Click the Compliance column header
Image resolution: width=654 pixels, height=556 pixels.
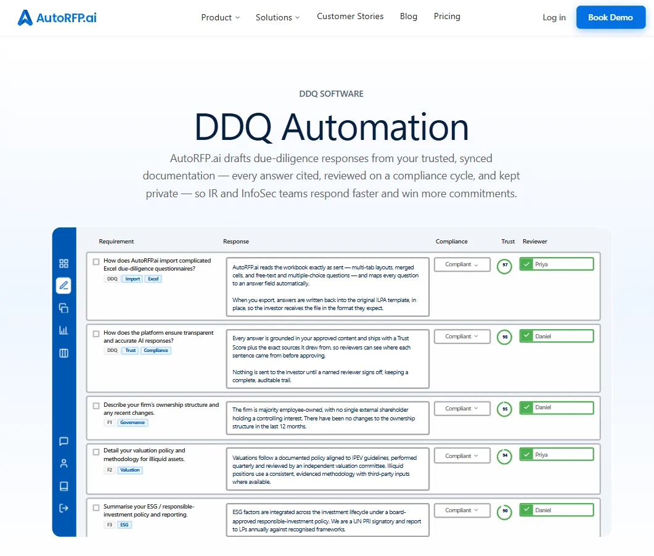coord(451,242)
